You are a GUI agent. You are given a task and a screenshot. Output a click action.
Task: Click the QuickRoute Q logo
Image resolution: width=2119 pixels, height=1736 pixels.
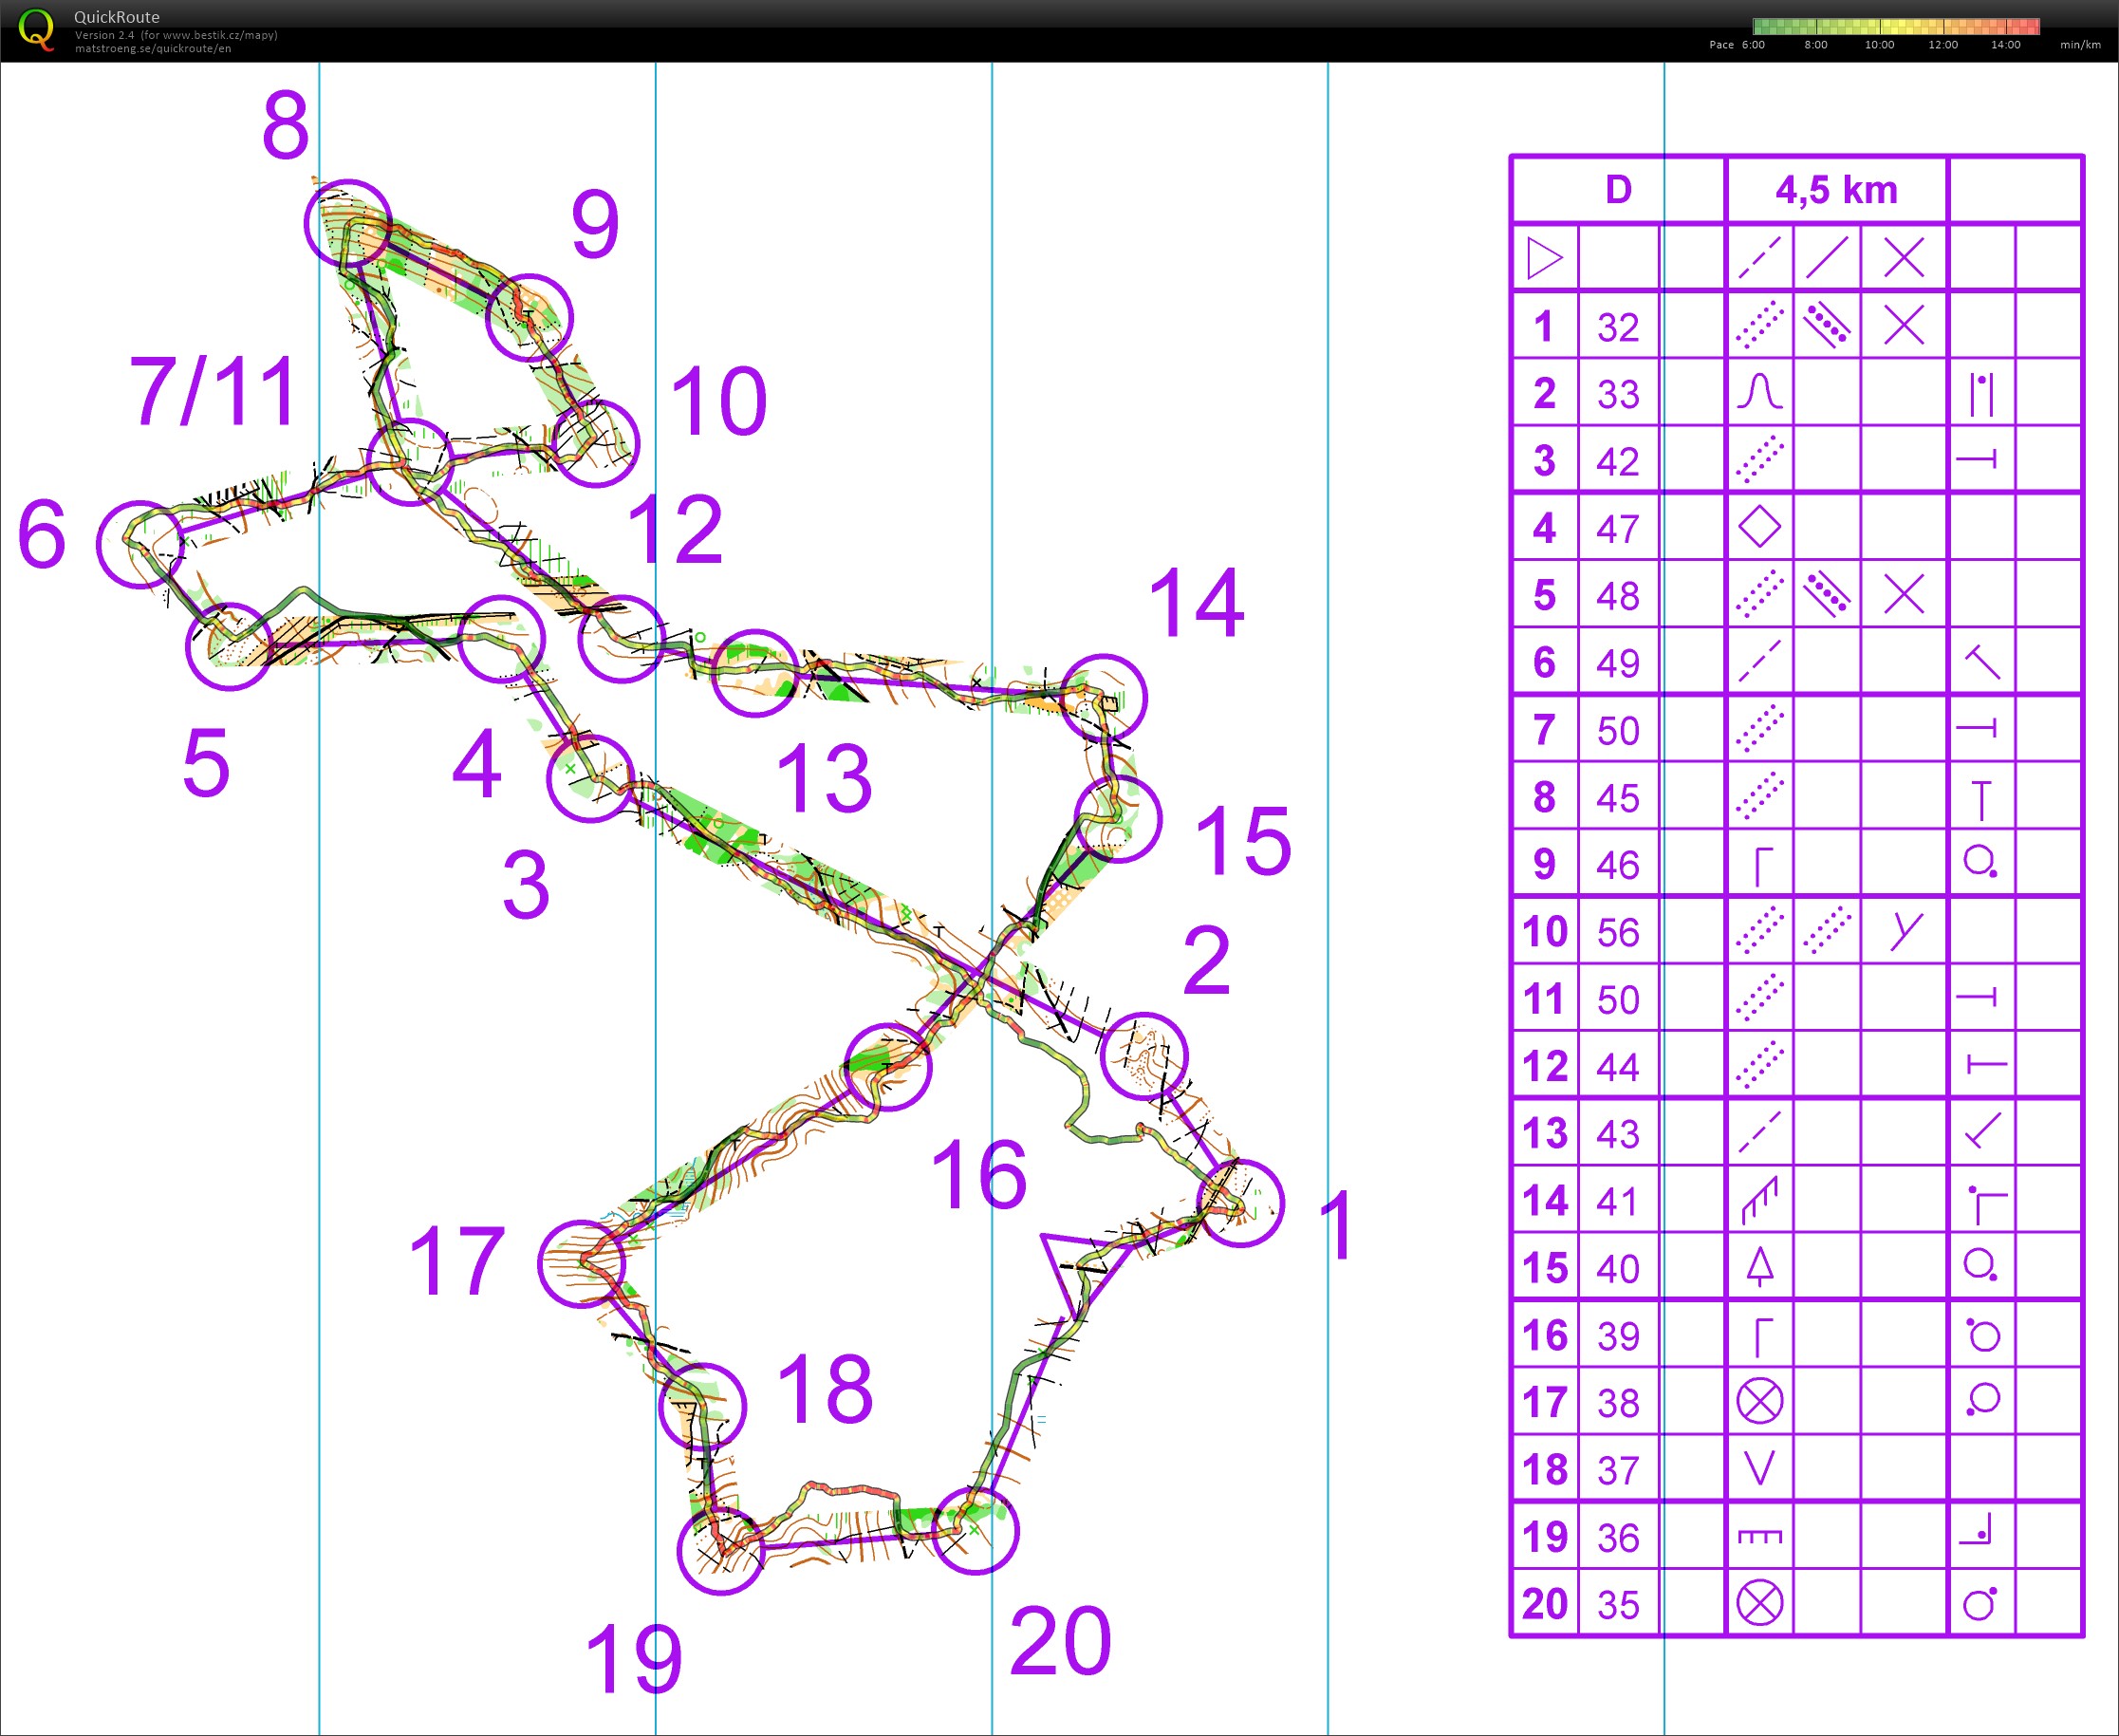pos(36,29)
